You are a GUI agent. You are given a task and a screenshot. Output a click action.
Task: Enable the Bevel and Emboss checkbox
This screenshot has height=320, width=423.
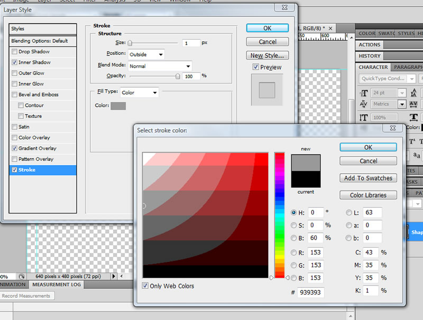(15, 95)
